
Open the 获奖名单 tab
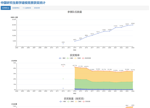coord(37,8)
